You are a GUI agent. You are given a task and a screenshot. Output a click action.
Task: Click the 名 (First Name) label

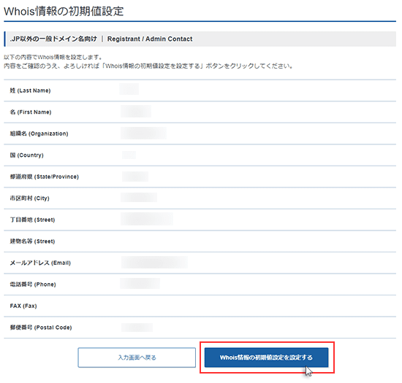[x=31, y=112]
